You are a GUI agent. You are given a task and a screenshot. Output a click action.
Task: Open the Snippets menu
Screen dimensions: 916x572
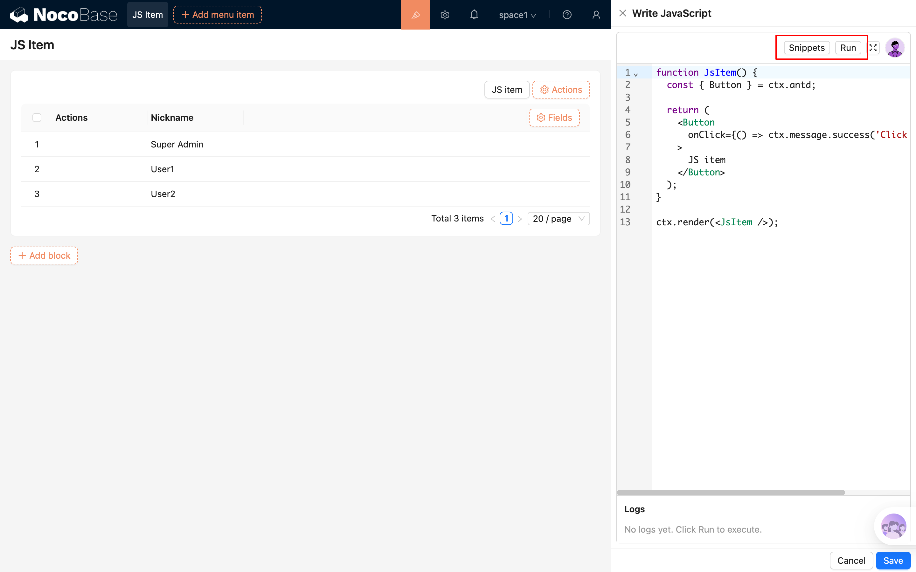click(x=807, y=48)
